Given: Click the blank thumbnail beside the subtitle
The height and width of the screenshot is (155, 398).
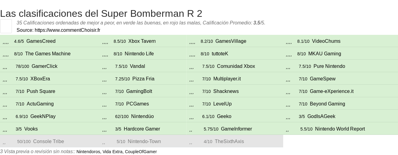Looking at the screenshot, I should pos(6,26).
